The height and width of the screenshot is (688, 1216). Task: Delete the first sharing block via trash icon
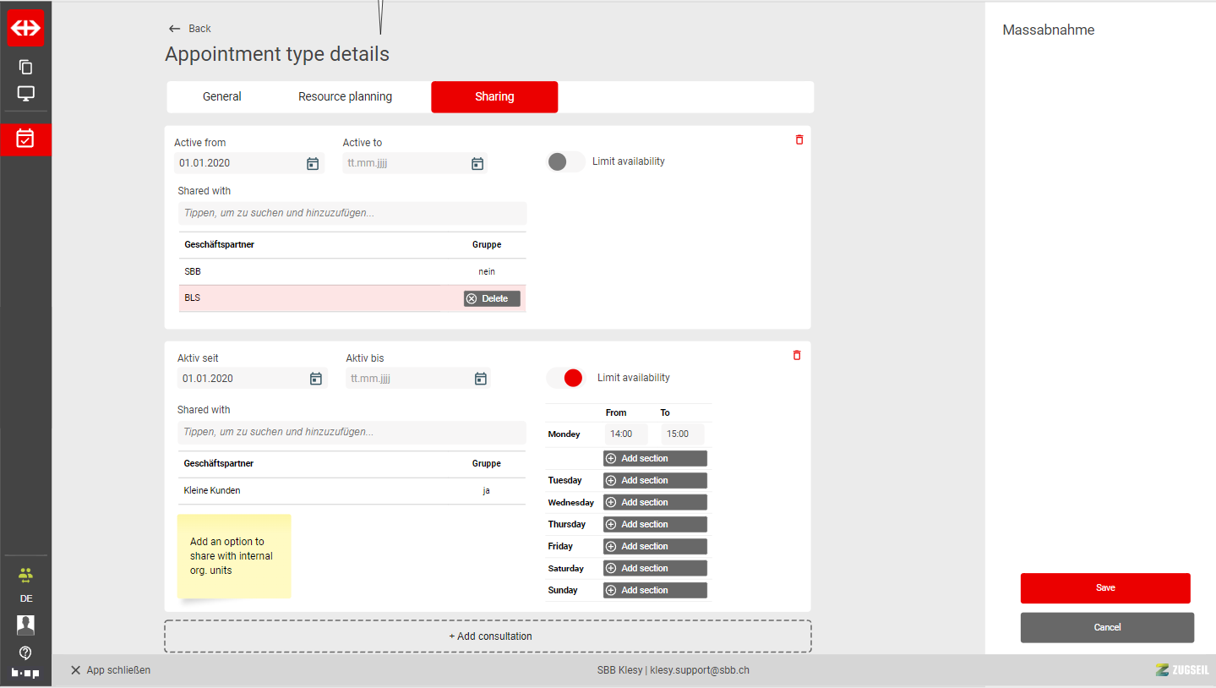pos(799,140)
